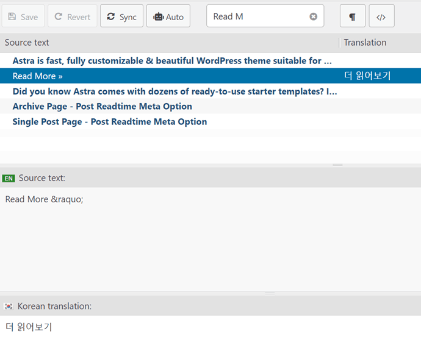Click into the Korean translation text field
Screen dimensions: 421x345
(210, 330)
